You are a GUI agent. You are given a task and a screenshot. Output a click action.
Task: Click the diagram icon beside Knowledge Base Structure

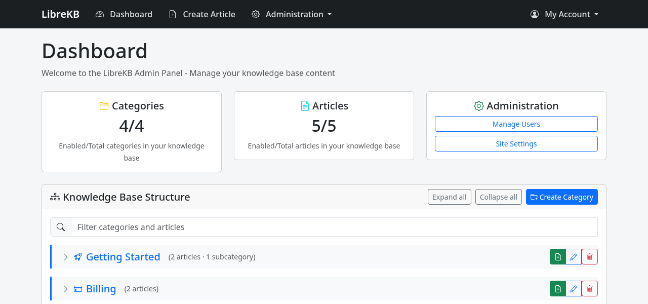coord(55,197)
